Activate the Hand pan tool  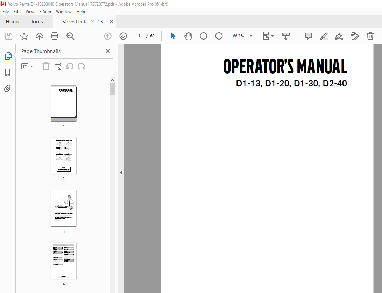pos(188,36)
